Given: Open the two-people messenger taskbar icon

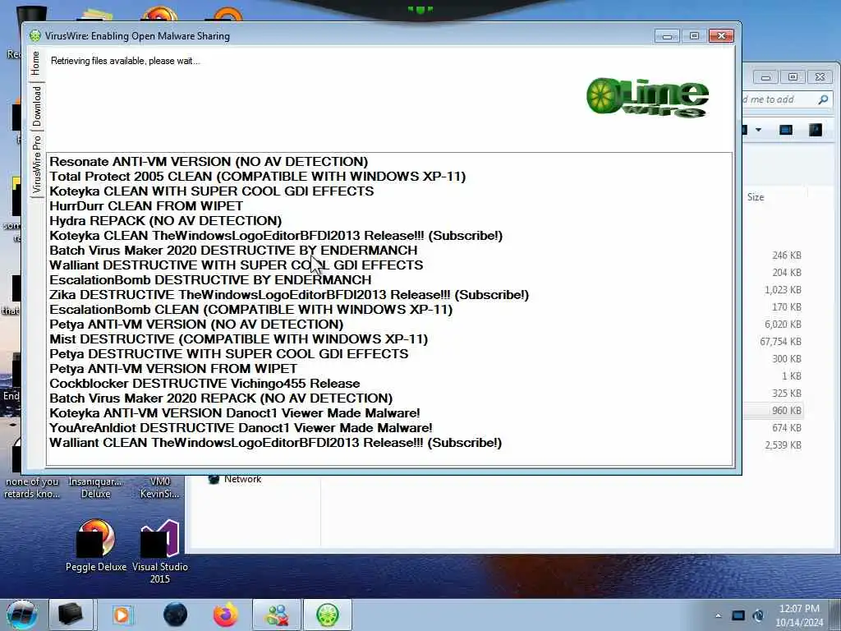Looking at the screenshot, I should pyautogui.click(x=277, y=615).
